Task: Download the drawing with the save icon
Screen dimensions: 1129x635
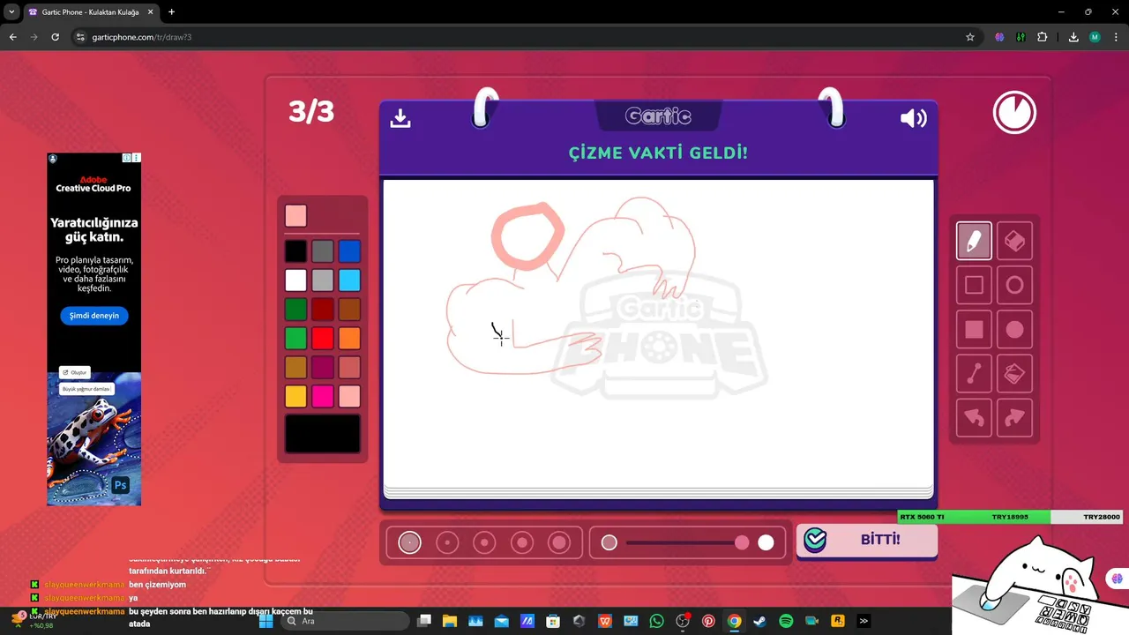Action: [x=400, y=118]
